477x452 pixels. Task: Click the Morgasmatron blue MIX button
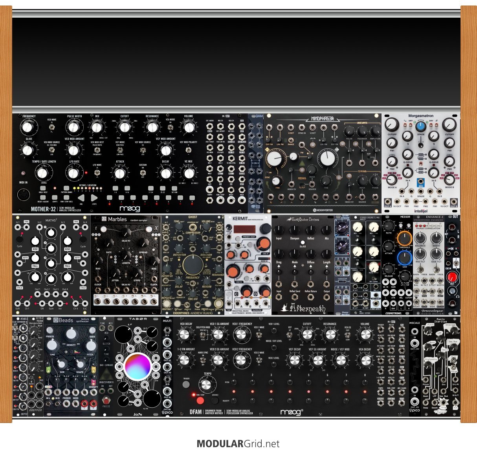(421, 182)
